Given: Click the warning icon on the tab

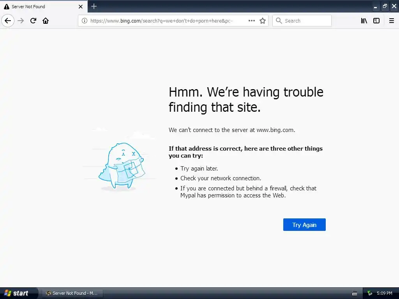Looking at the screenshot, I should click(x=7, y=7).
